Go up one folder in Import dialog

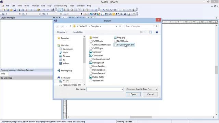tap(70, 26)
